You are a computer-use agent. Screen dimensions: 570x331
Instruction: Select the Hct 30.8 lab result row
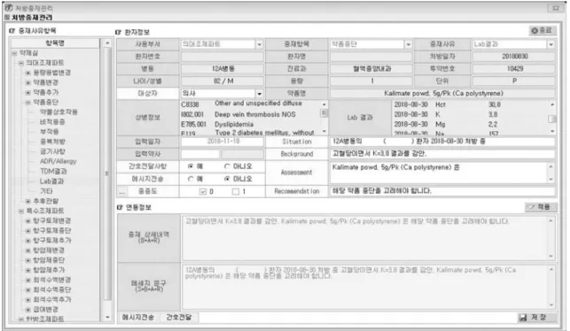tap(471, 104)
